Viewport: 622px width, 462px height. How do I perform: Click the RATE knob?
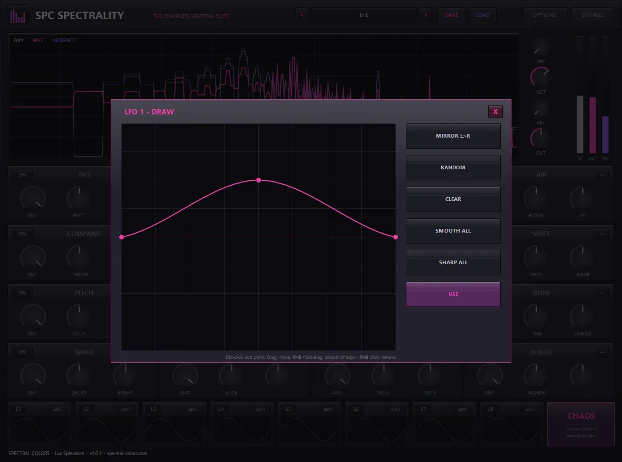point(384,376)
